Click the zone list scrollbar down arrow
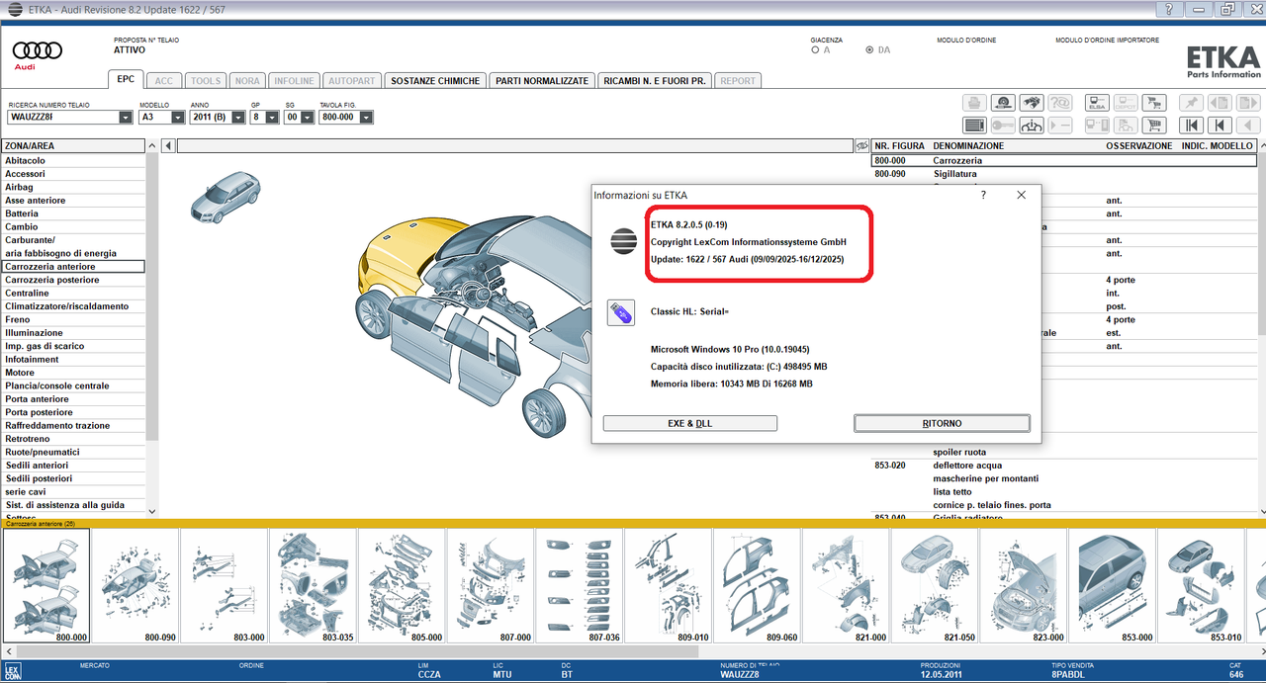 [x=151, y=511]
